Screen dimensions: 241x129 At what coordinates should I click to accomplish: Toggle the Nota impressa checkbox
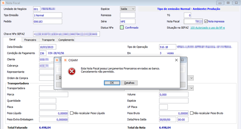pos(206,21)
